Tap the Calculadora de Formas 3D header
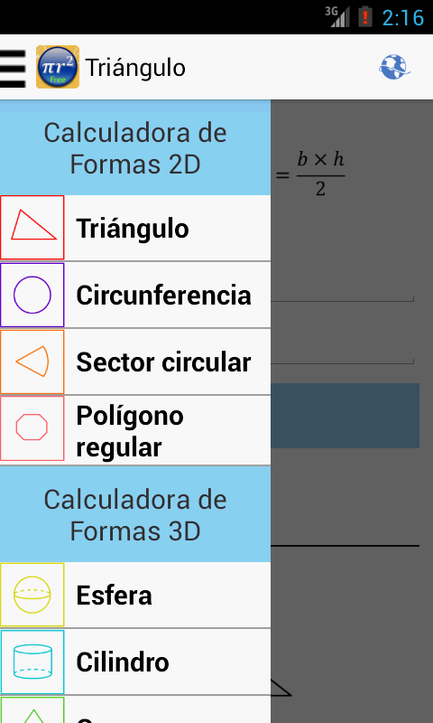 135,514
